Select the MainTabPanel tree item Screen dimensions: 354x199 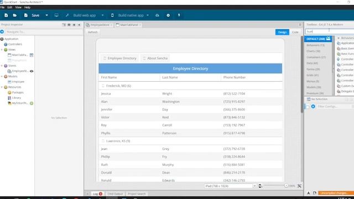[x=20, y=55]
